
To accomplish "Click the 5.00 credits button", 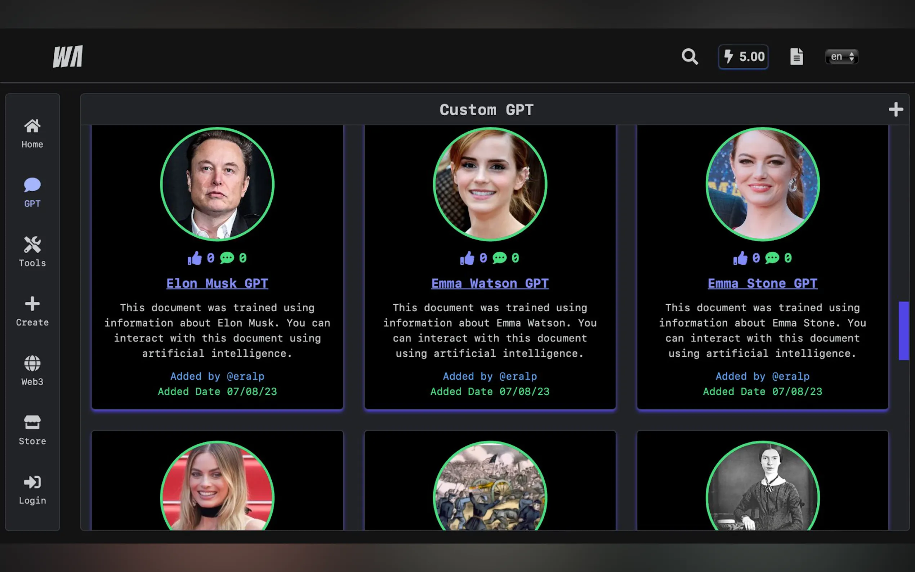I will click(x=743, y=56).
